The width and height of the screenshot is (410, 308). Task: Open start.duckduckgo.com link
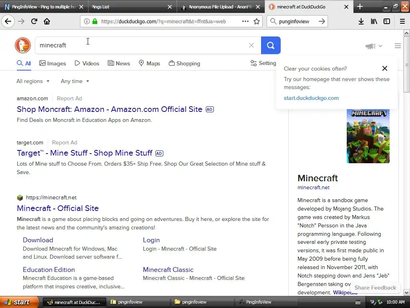coord(311,98)
